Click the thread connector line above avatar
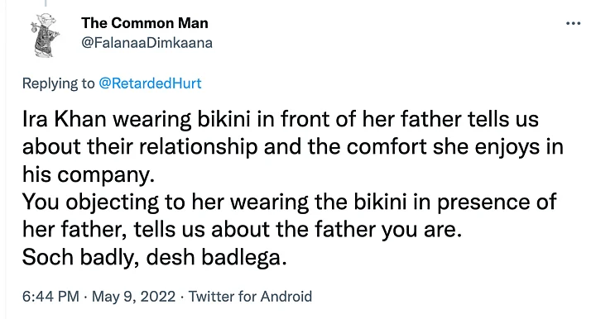Screen dimensions: 596x319 pyautogui.click(x=46, y=3)
